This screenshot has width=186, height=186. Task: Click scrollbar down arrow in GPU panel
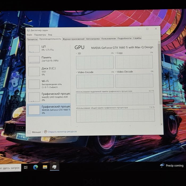[x=161, y=124]
